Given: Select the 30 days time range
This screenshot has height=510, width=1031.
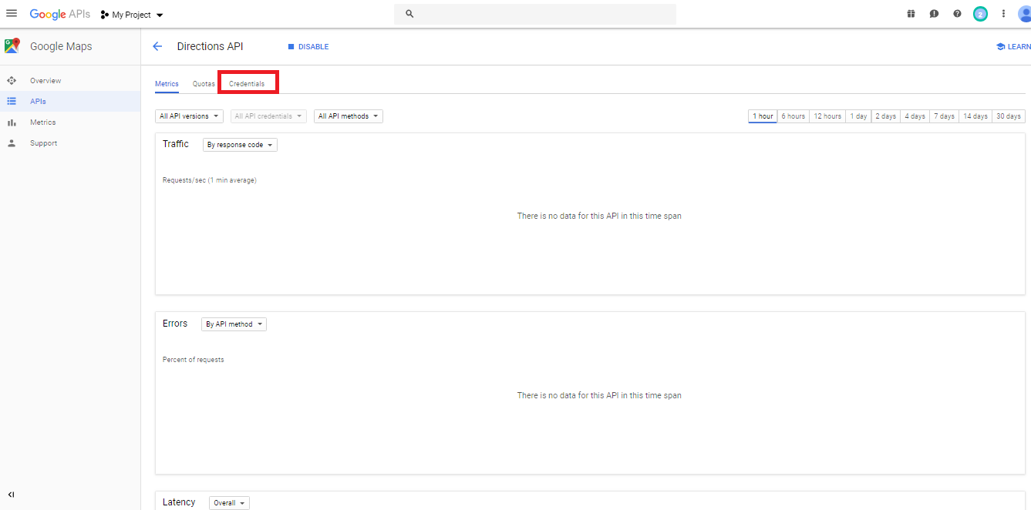Looking at the screenshot, I should pos(1009,116).
